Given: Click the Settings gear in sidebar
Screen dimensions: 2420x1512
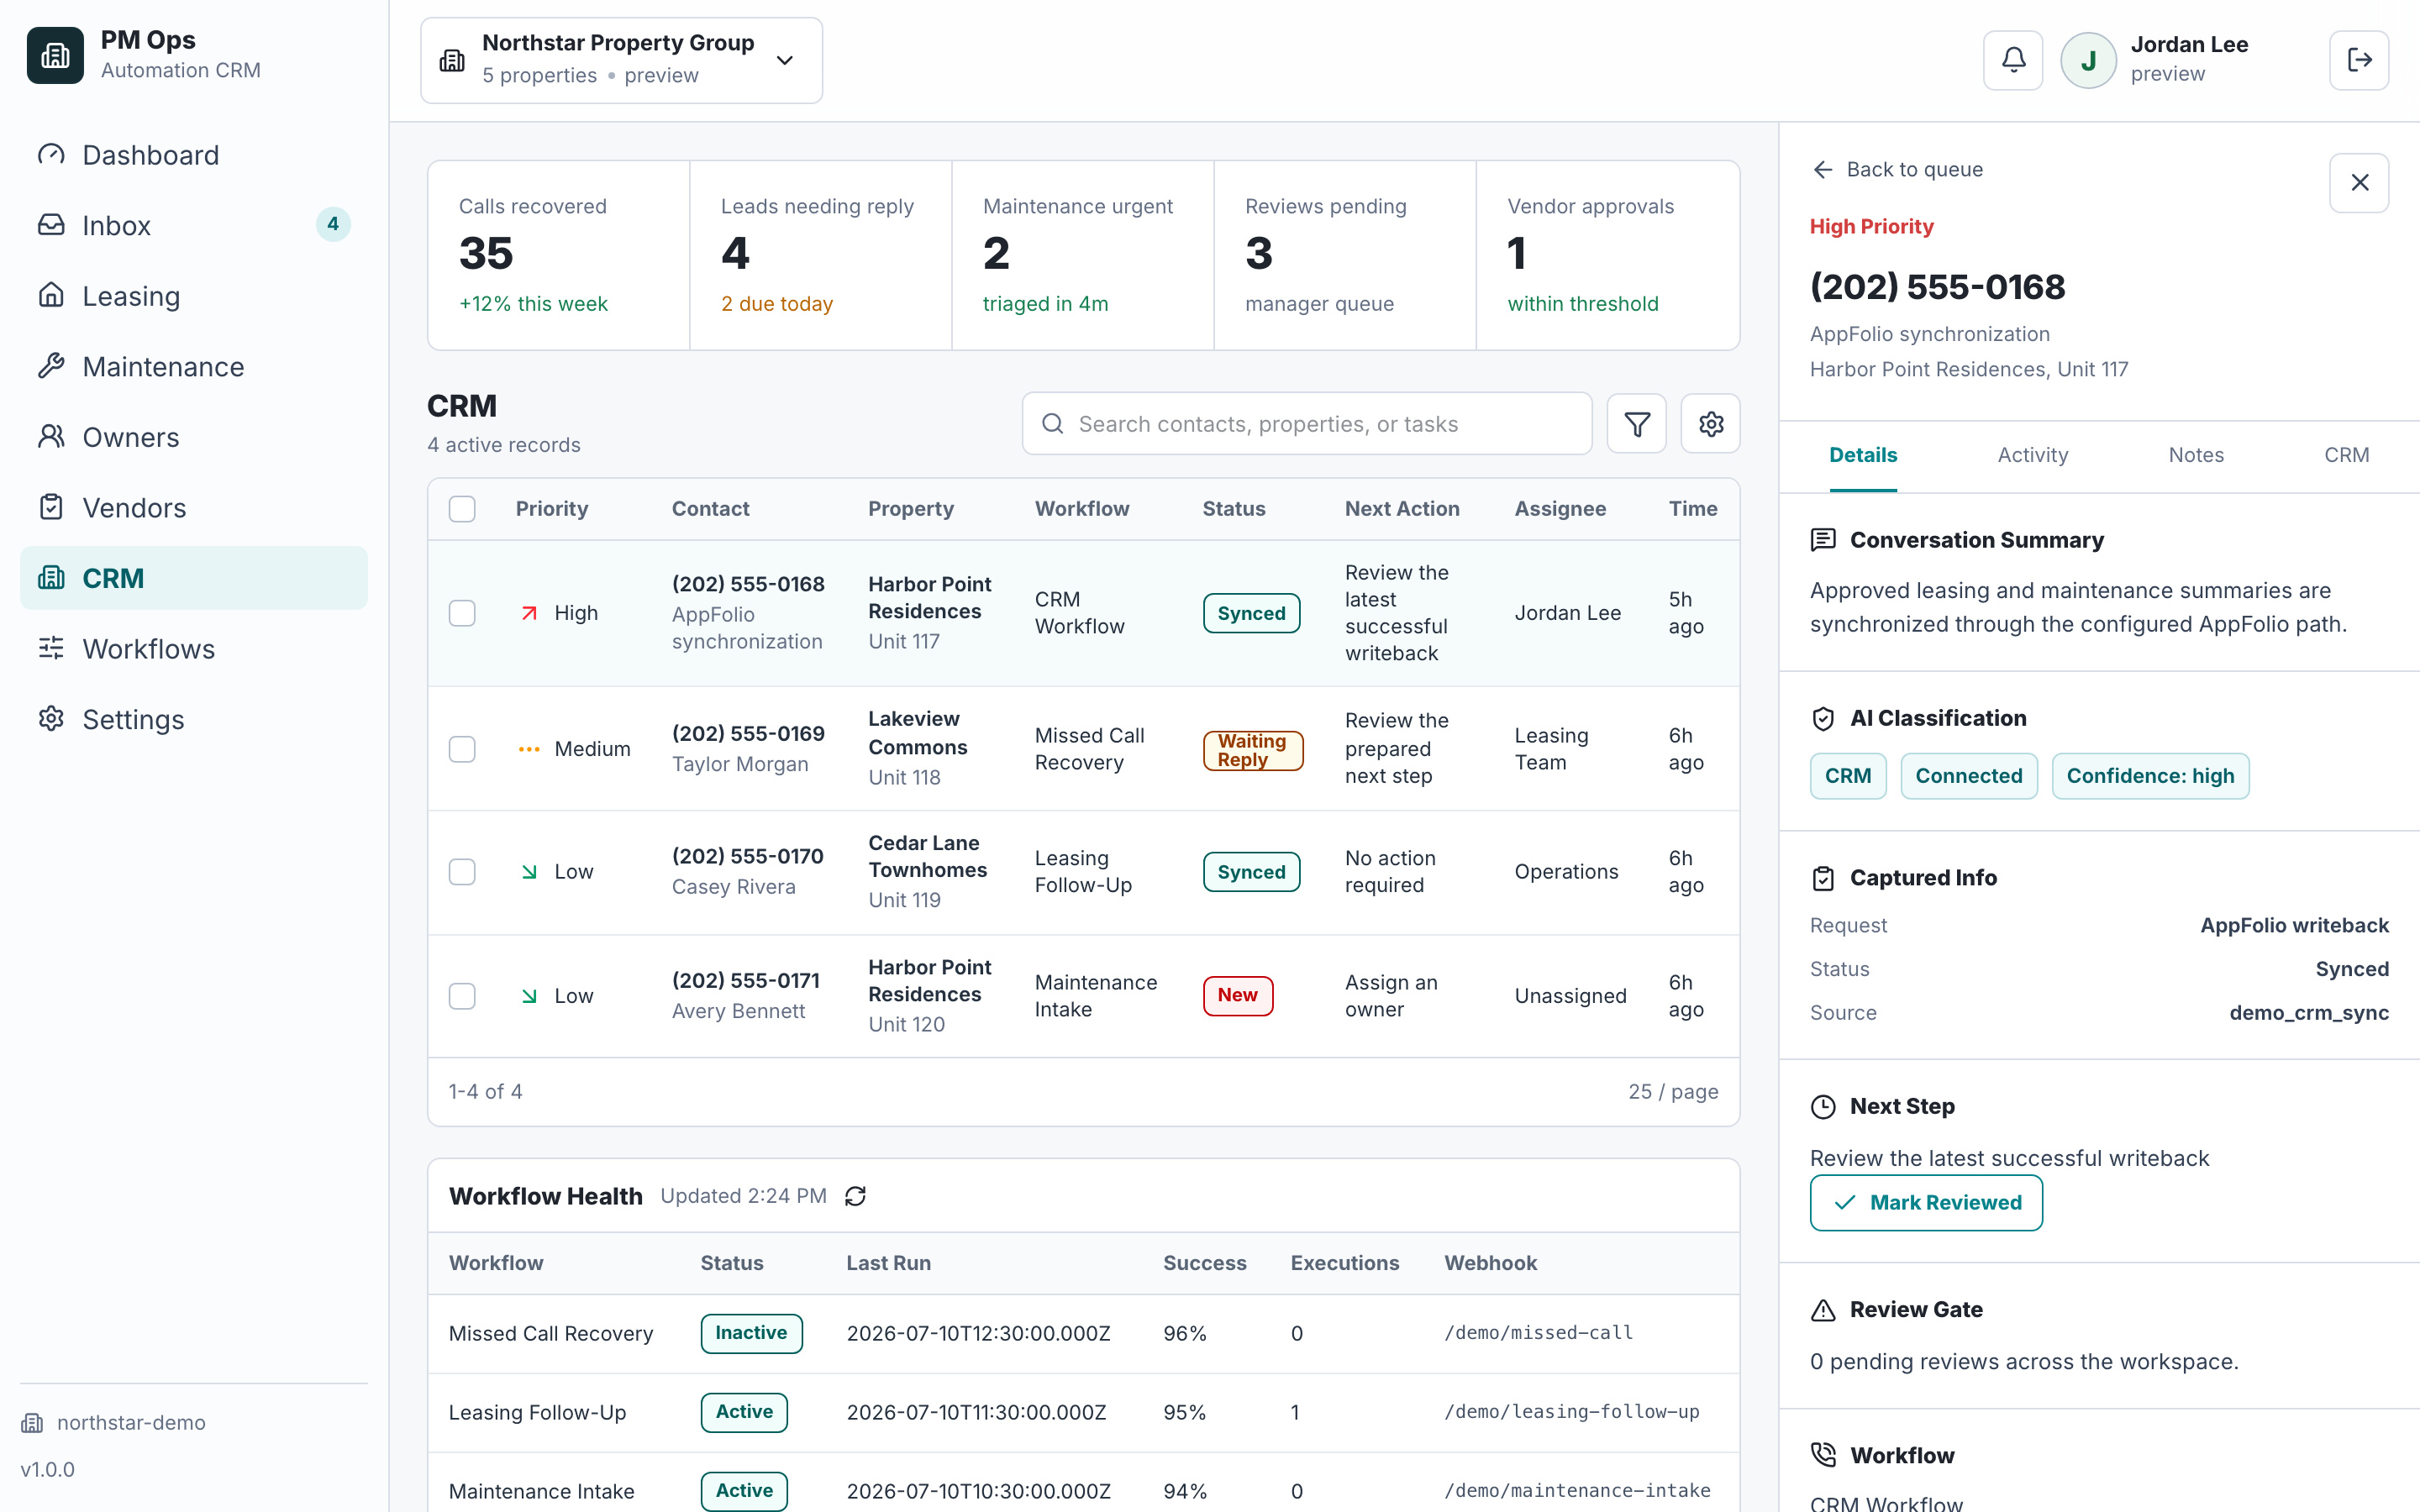Looking at the screenshot, I should click(51, 719).
